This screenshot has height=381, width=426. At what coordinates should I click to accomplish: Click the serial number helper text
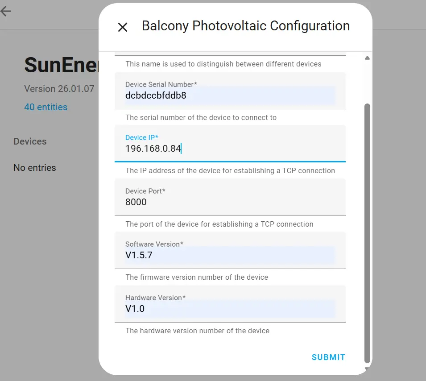pyautogui.click(x=201, y=117)
